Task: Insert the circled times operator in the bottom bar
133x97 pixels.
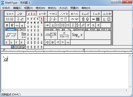Action: tap(47, 42)
